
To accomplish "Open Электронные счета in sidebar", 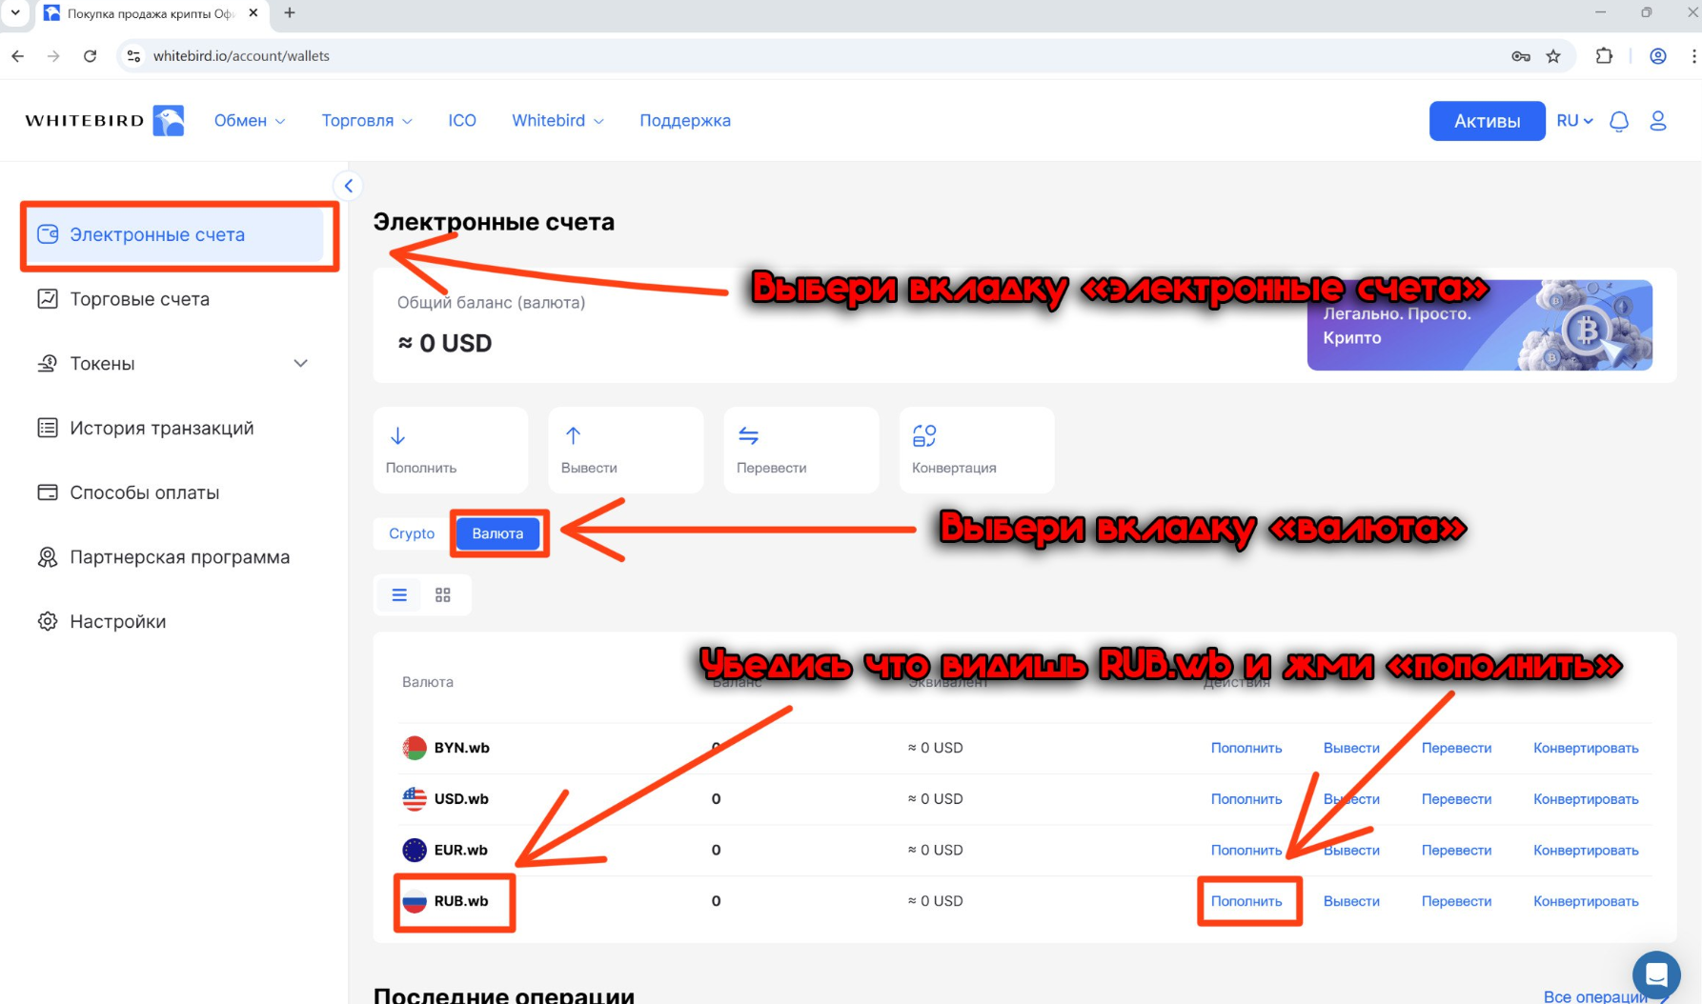I will (173, 235).
